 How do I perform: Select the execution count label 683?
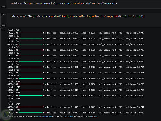[x=4, y=26]
